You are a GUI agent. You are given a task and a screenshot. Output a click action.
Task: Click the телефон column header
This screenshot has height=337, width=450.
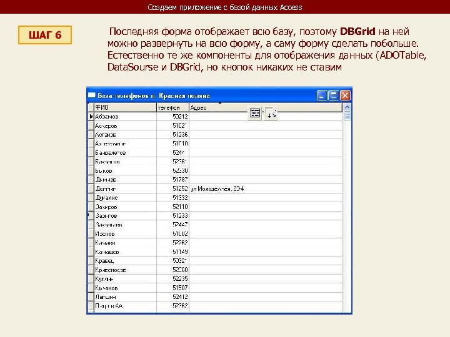[x=172, y=107]
